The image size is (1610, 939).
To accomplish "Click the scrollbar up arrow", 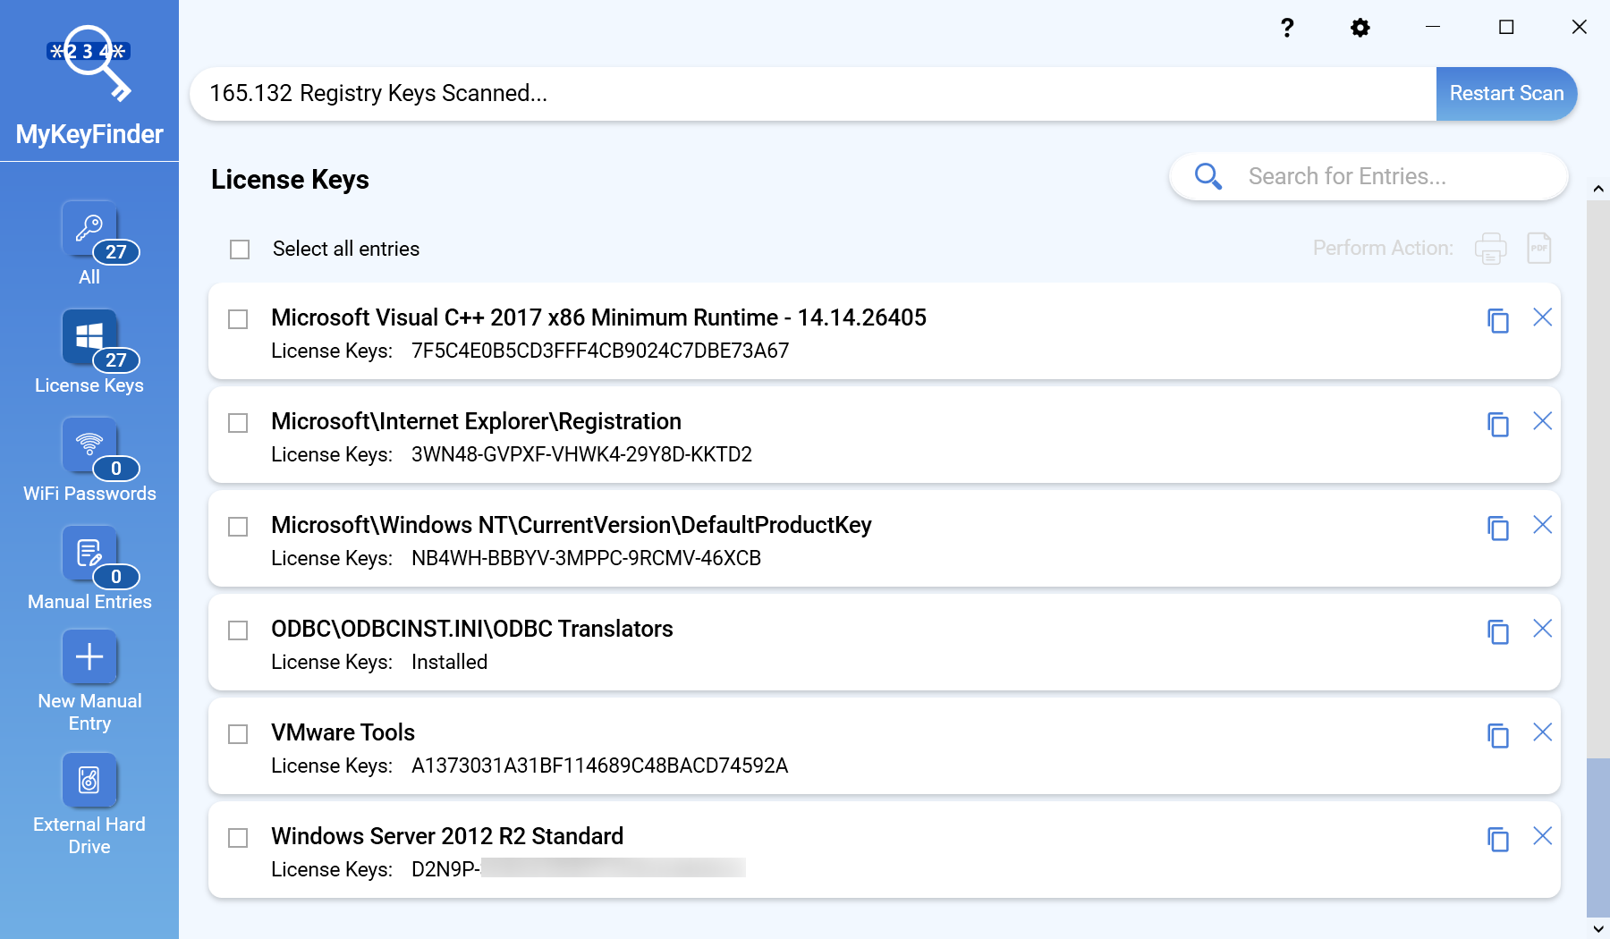I will [1598, 189].
